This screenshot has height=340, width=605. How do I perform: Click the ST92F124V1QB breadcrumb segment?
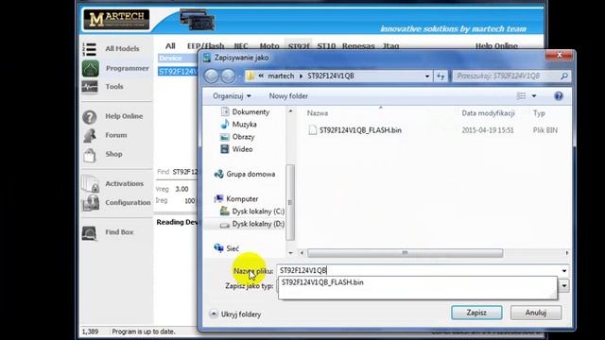331,76
